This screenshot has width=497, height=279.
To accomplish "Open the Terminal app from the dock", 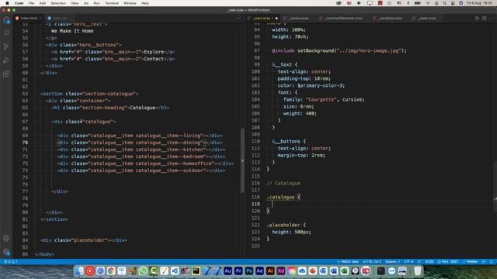I will tap(381, 270).
